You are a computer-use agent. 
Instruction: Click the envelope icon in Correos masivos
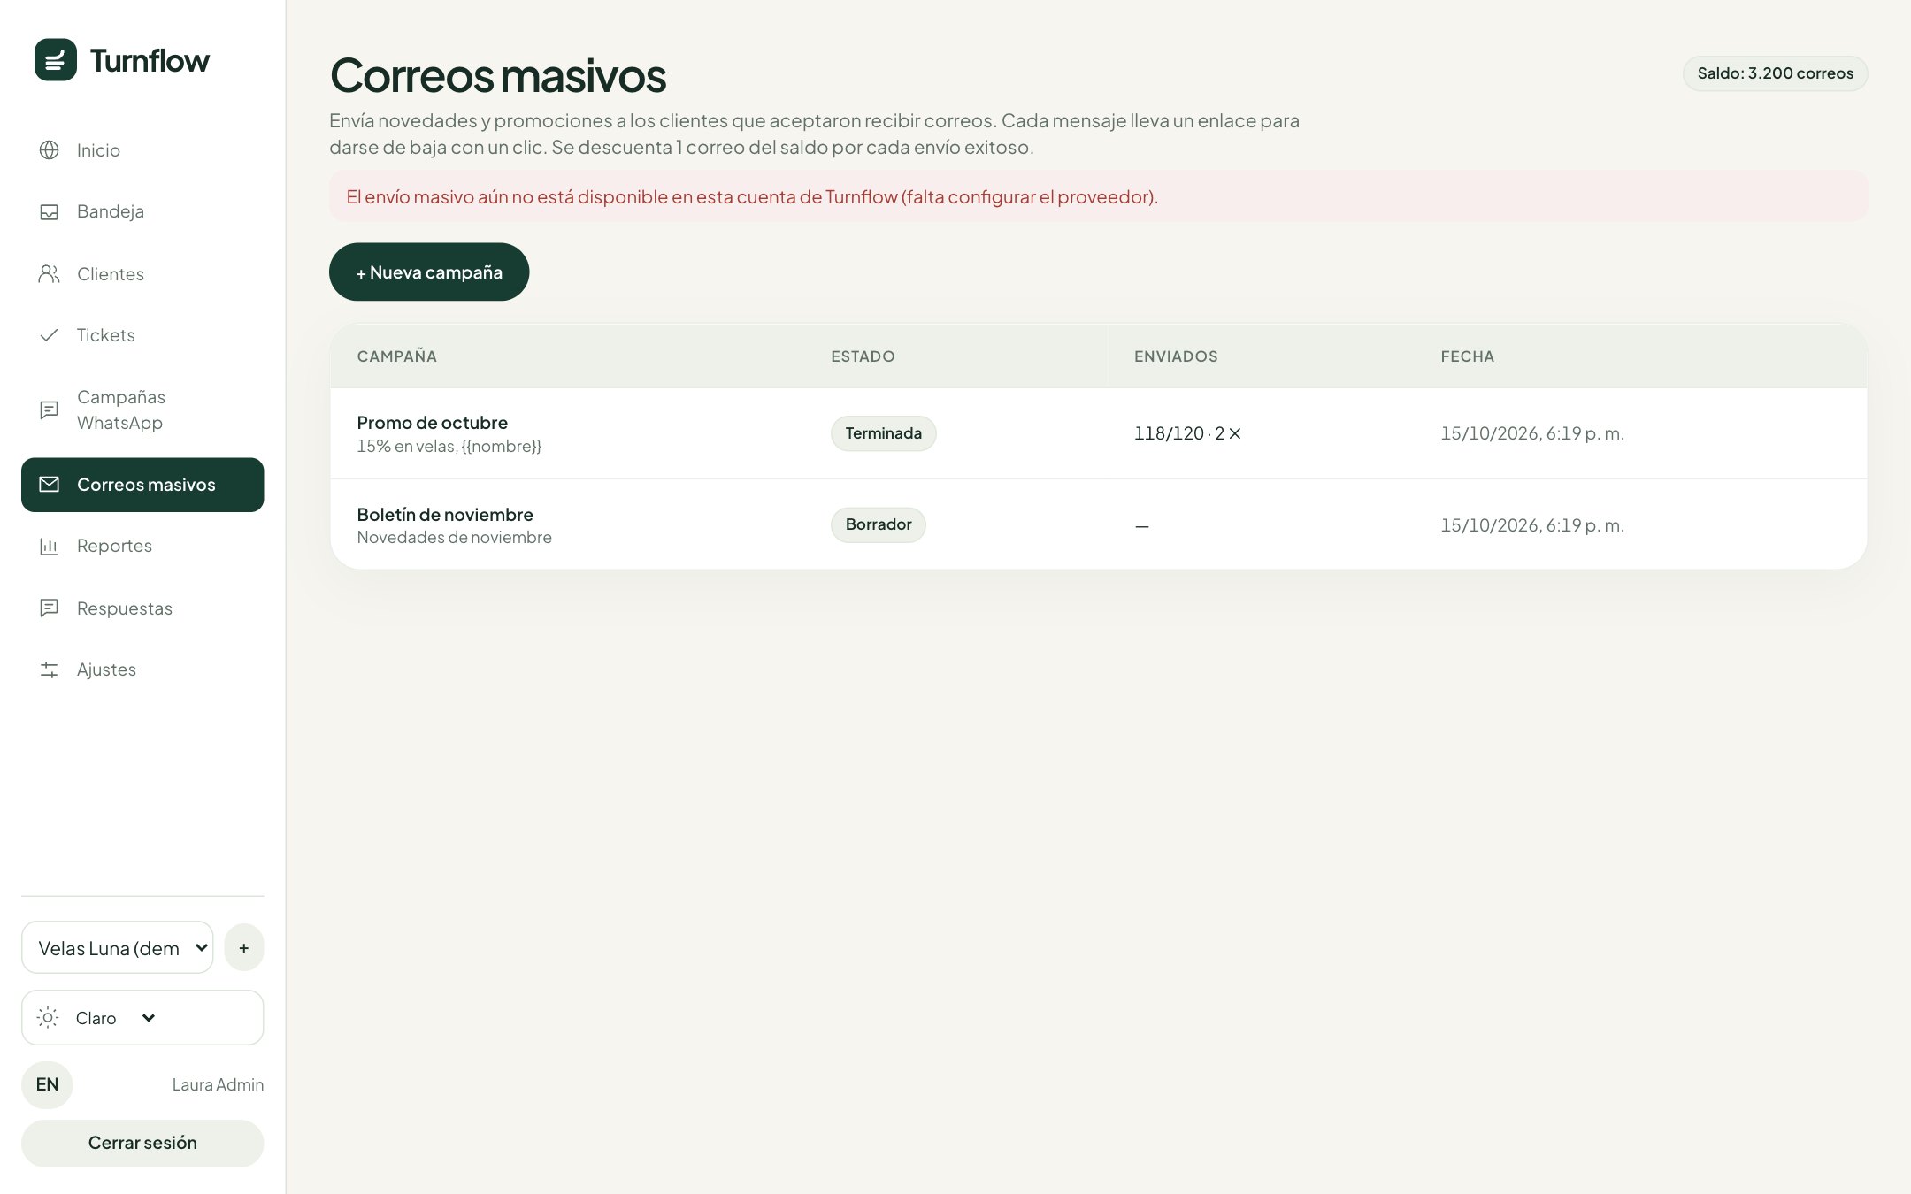[x=50, y=485]
